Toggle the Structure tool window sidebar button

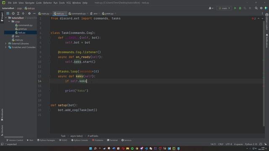[2, 130]
